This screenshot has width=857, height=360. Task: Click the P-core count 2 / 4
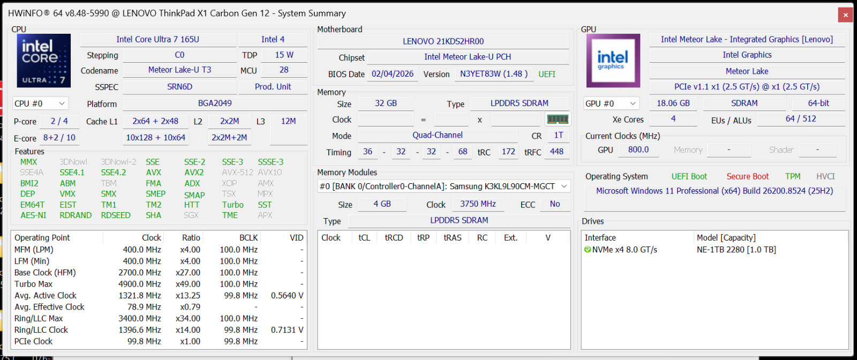coord(59,121)
